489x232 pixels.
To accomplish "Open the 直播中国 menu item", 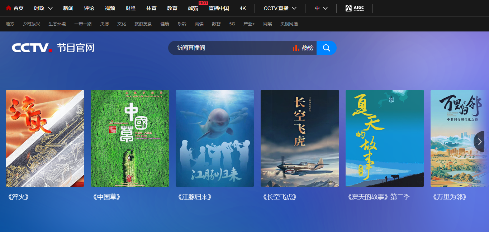I will click(219, 8).
